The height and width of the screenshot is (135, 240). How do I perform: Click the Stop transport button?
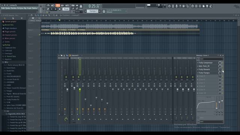(x=55, y=9)
